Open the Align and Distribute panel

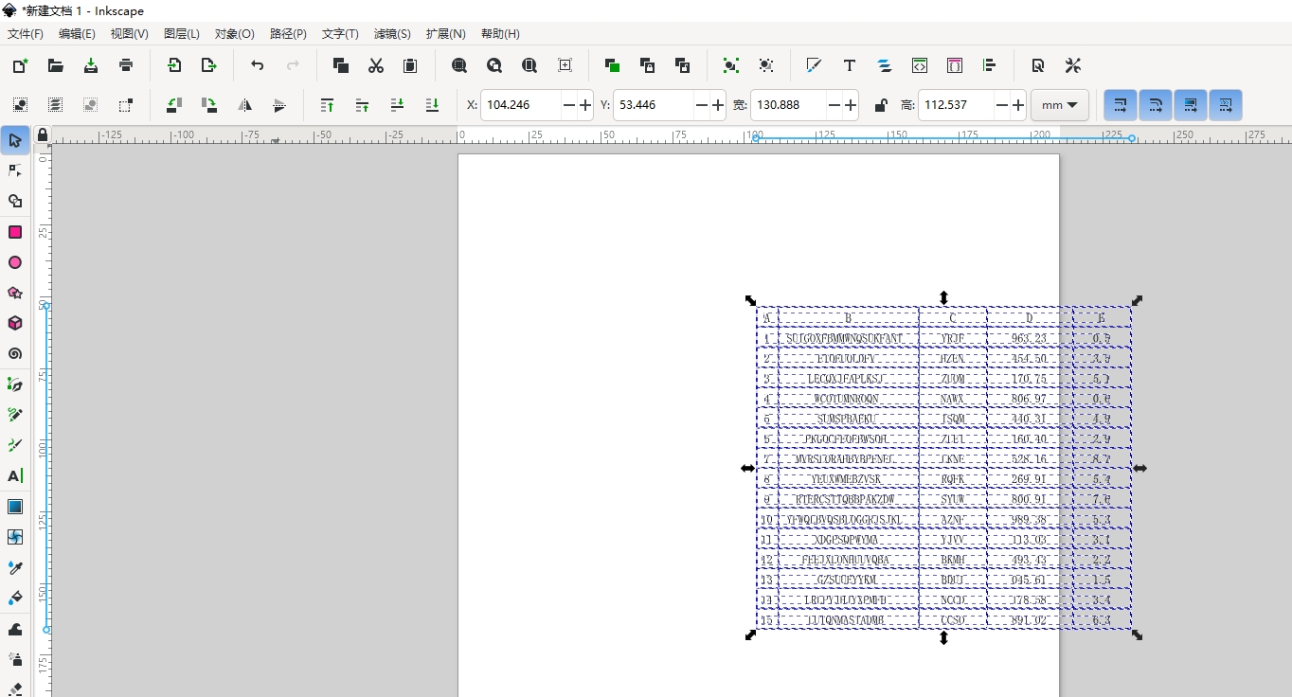[989, 65]
